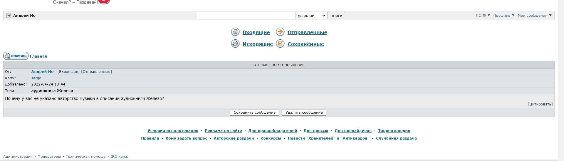Open the Сохранённые folder link
The height and width of the screenshot is (161, 564).
point(306,44)
